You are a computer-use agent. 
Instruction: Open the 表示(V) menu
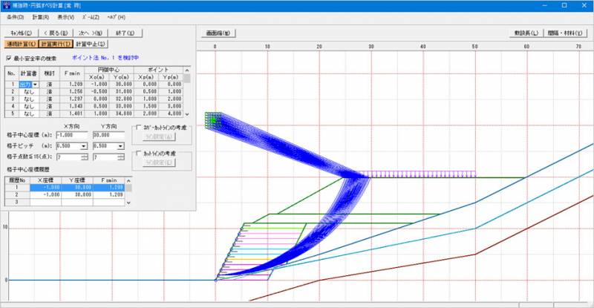65,16
